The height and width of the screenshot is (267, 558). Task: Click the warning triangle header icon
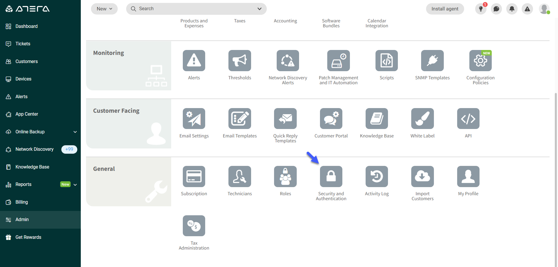point(527,9)
